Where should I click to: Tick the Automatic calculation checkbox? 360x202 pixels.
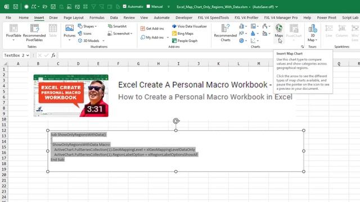(125, 6)
